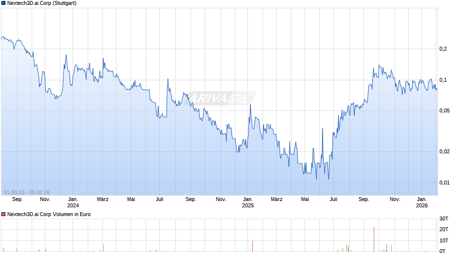Click the 0T volume axis label
The width and height of the screenshot is (458, 256).
click(x=442, y=251)
